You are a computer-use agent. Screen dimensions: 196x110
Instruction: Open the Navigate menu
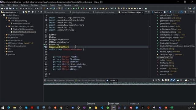click(x=35, y=5)
